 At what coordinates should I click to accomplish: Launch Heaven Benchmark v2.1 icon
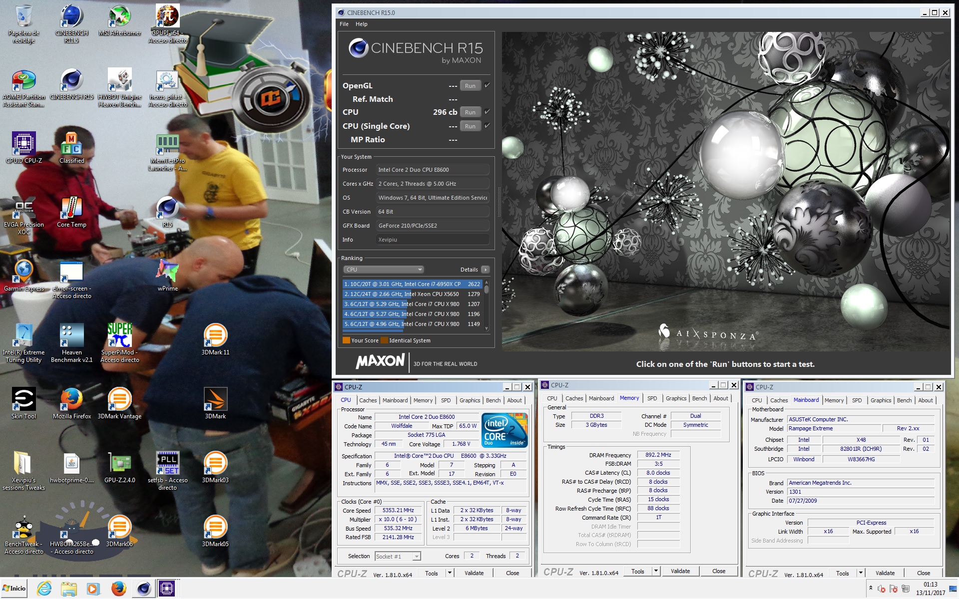[71, 343]
